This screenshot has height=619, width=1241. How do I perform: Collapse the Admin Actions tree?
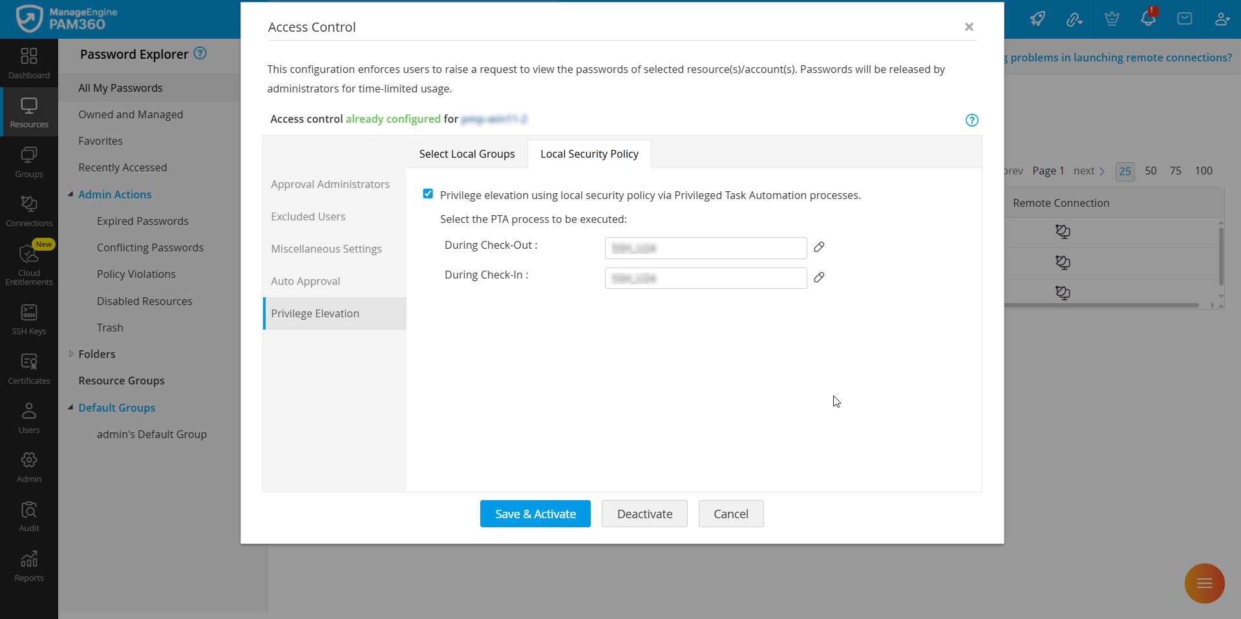(x=70, y=194)
